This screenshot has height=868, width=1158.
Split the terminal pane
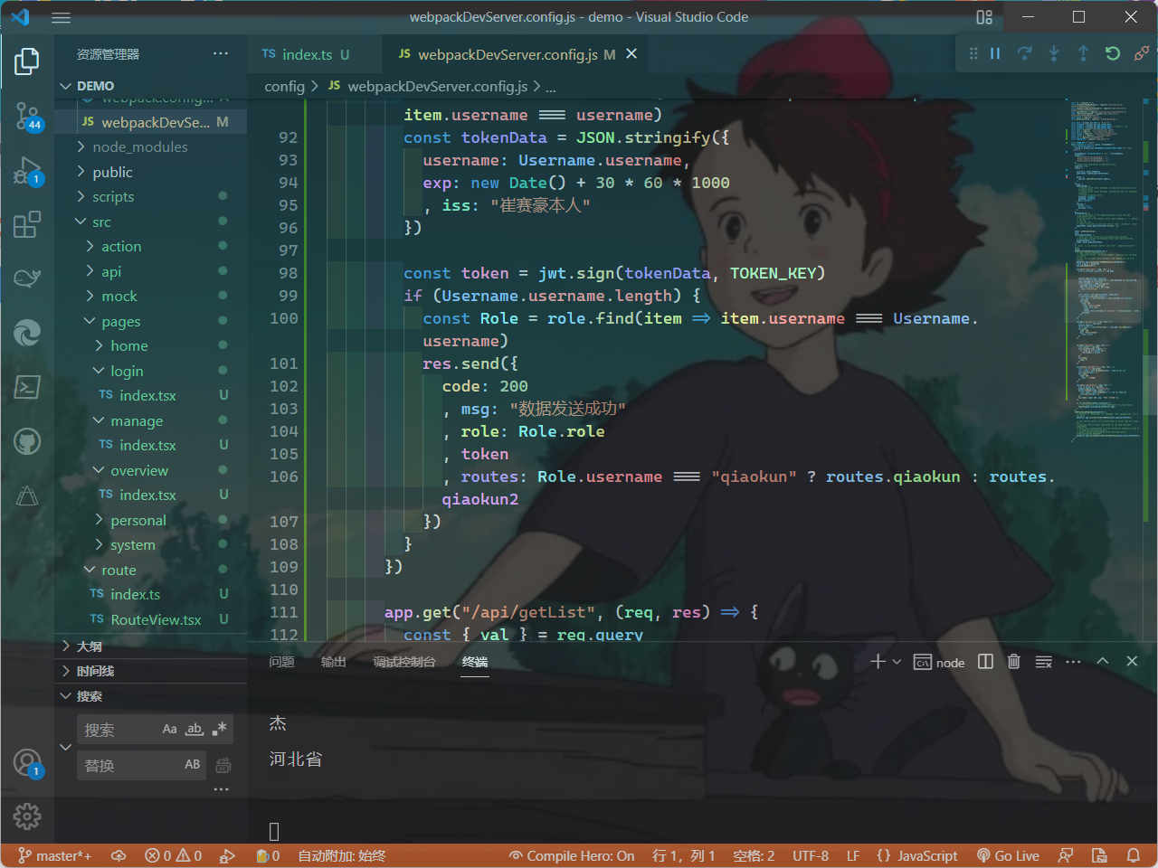click(x=986, y=662)
